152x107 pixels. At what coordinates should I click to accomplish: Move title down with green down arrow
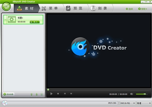pyautogui.click(x=37, y=94)
